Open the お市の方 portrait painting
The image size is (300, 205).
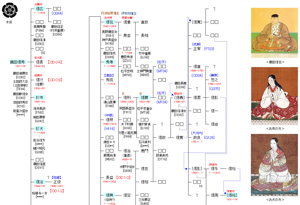tap(274, 96)
